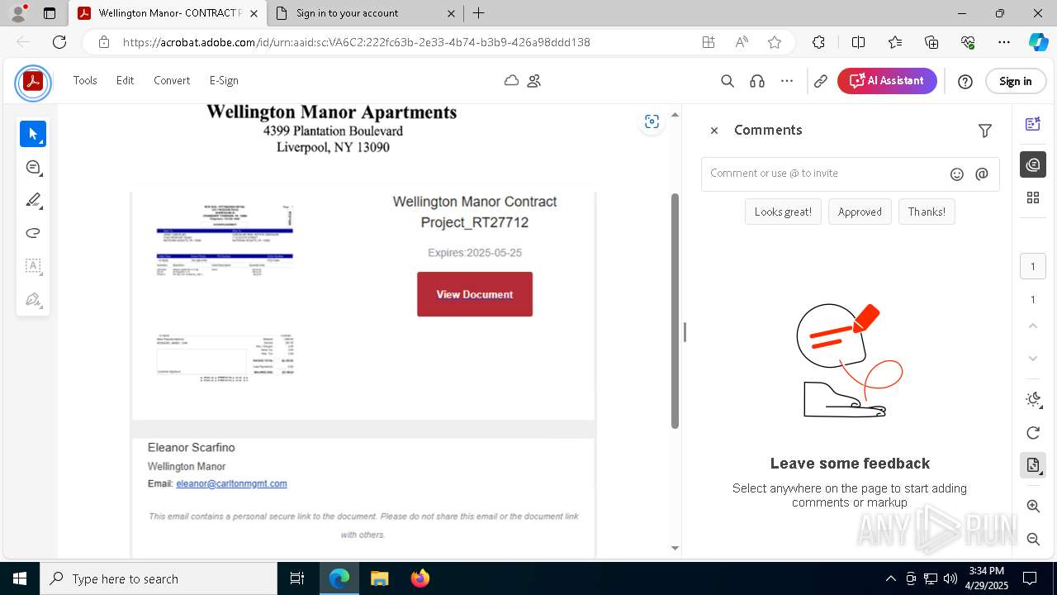Refresh the browser page
This screenshot has height=595, width=1057.
(59, 42)
